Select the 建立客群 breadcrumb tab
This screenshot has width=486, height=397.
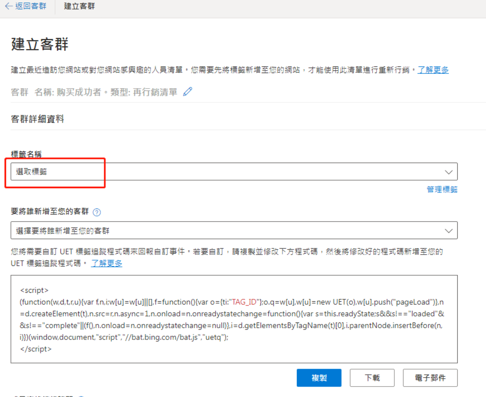[x=79, y=6]
